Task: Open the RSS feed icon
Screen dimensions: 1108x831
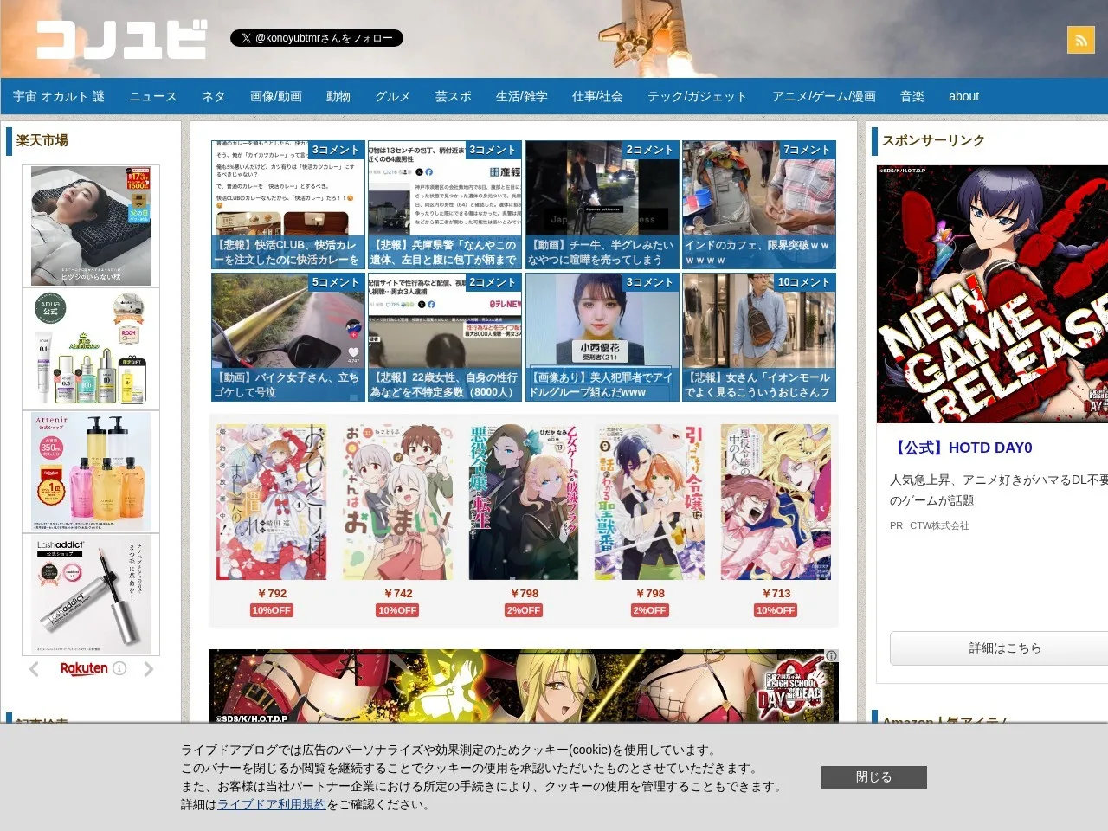Action: (1080, 40)
